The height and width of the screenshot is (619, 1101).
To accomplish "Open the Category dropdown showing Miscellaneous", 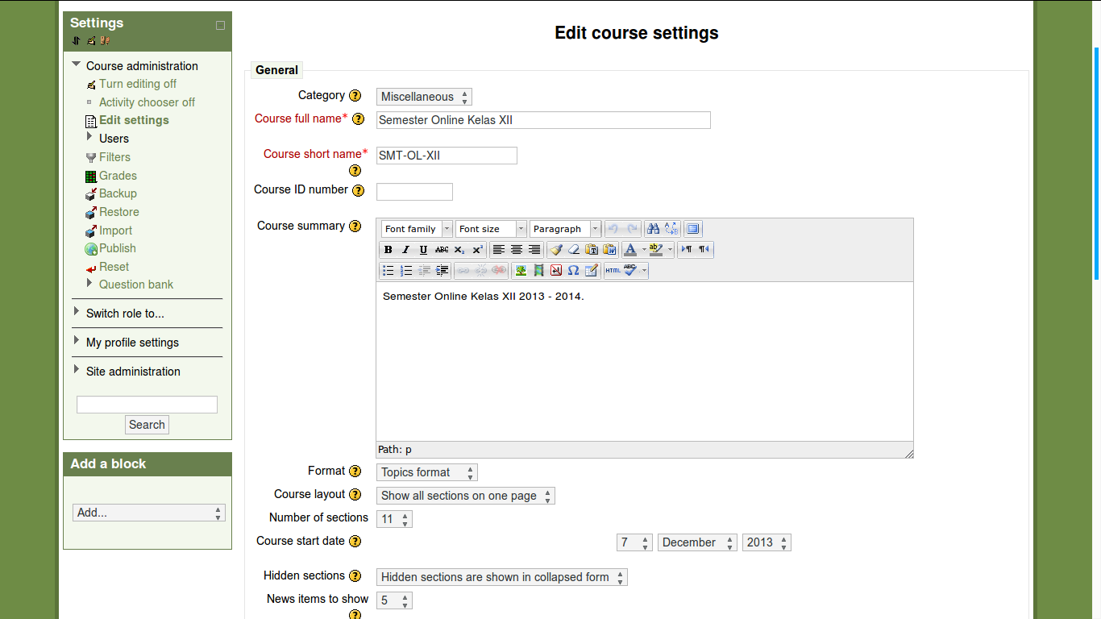I will (x=423, y=96).
